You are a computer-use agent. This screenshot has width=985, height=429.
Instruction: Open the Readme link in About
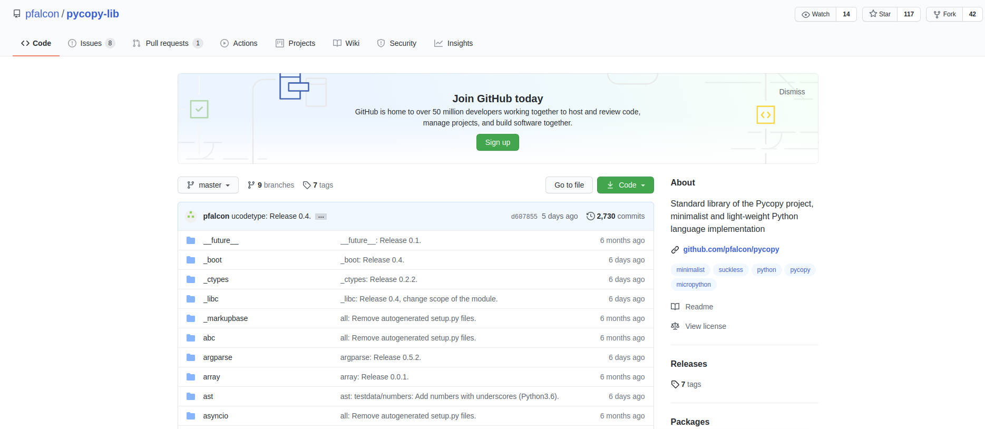[692, 307]
